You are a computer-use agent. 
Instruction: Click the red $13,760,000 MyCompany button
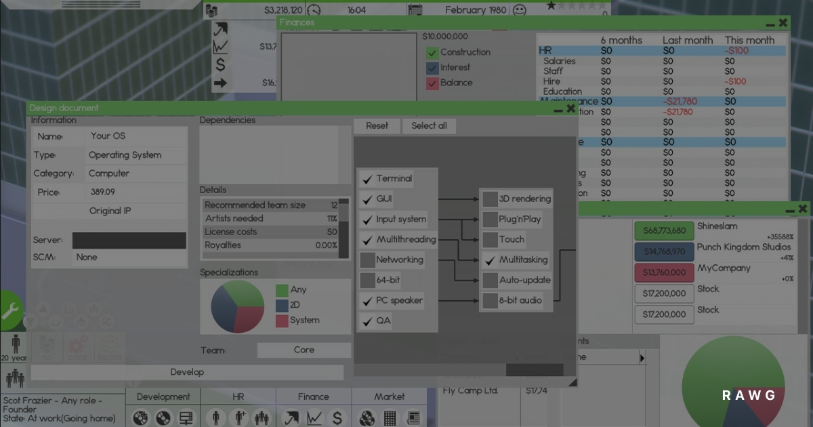pyautogui.click(x=664, y=273)
